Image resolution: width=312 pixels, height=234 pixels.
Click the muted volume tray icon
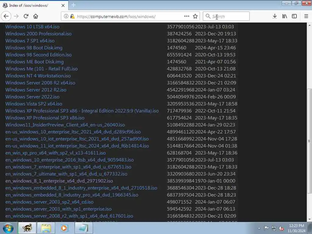click(x=281, y=228)
